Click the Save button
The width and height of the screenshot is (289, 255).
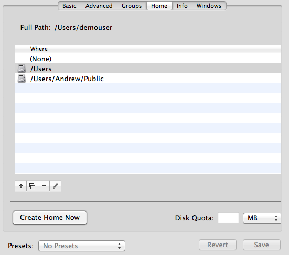click(262, 245)
